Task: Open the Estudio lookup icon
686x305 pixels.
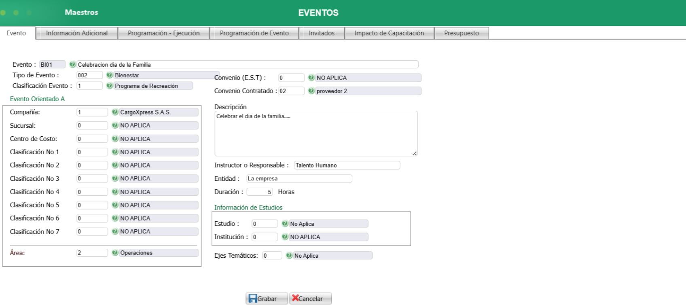Action: pos(285,224)
